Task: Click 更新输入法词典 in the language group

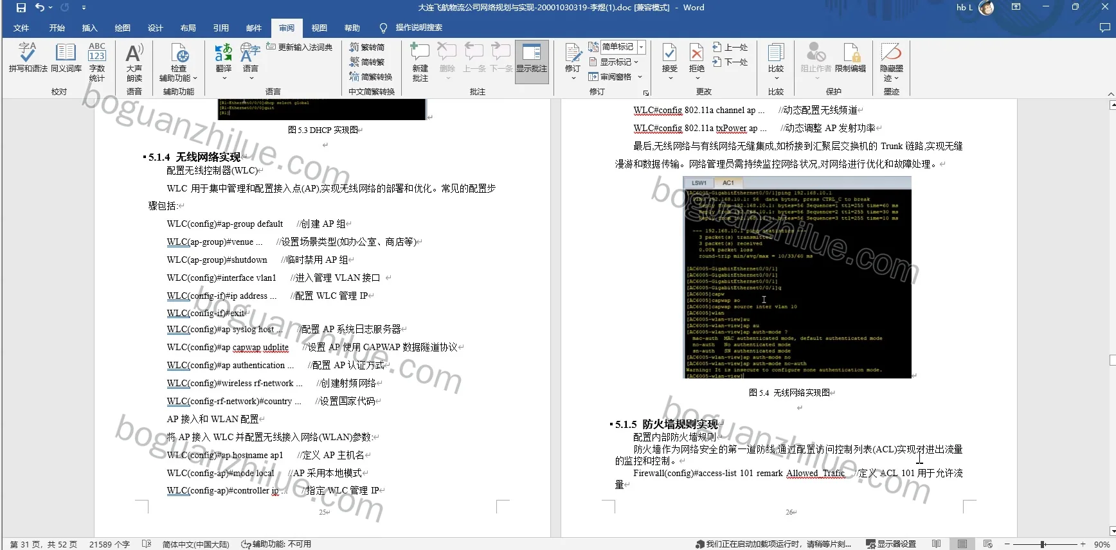Action: [x=299, y=47]
